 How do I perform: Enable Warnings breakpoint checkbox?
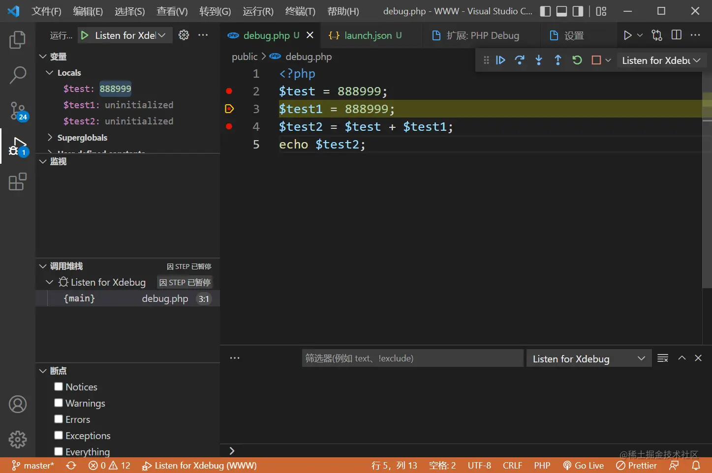59,403
